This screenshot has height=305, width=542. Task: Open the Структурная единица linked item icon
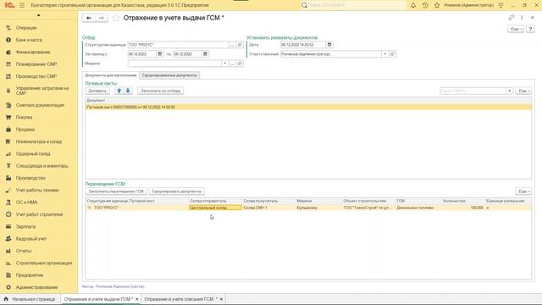coord(240,45)
